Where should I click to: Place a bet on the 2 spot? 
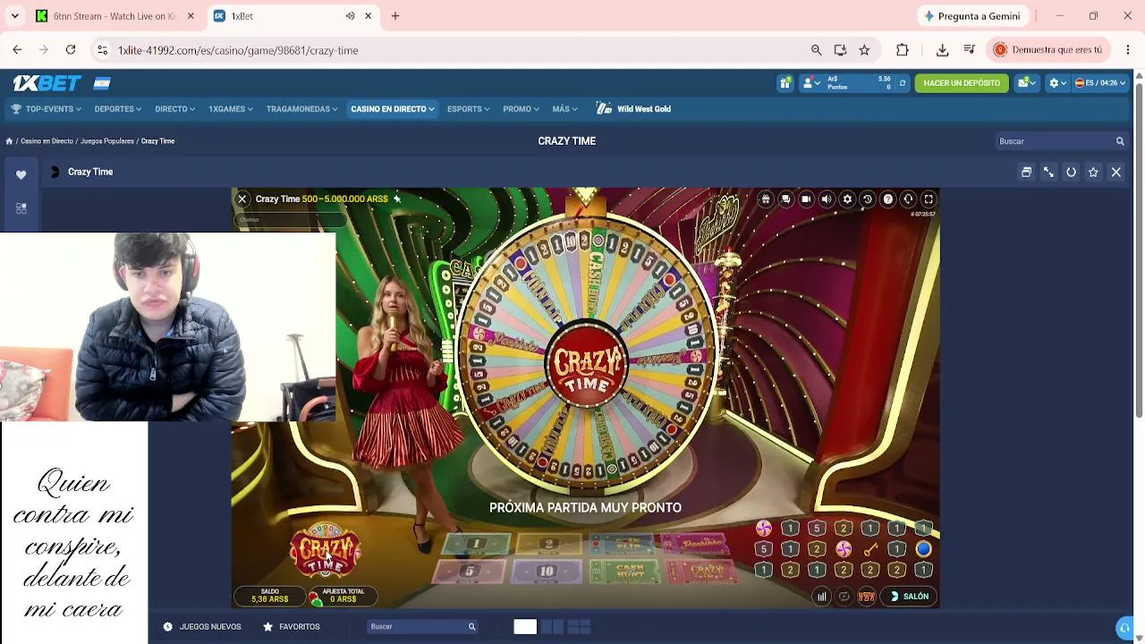coord(549,544)
